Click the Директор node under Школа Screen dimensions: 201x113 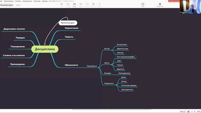(x=121, y=69)
